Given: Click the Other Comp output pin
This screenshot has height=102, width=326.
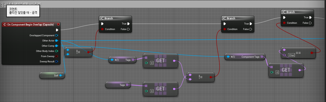Looking at the screenshot, I should click(x=56, y=46).
